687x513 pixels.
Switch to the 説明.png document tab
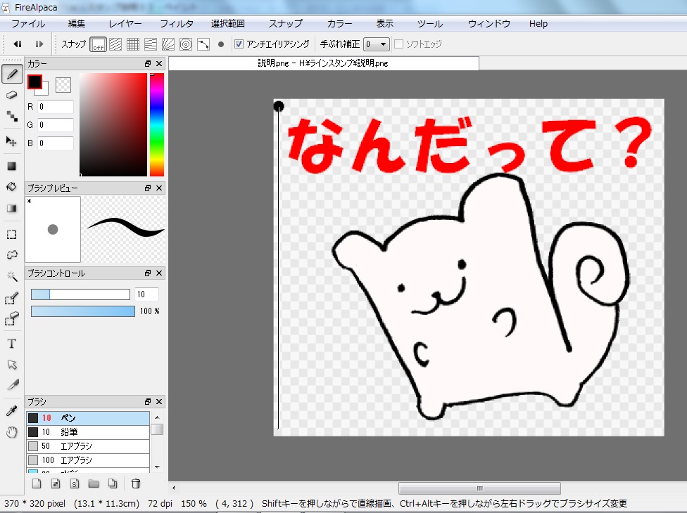point(325,63)
